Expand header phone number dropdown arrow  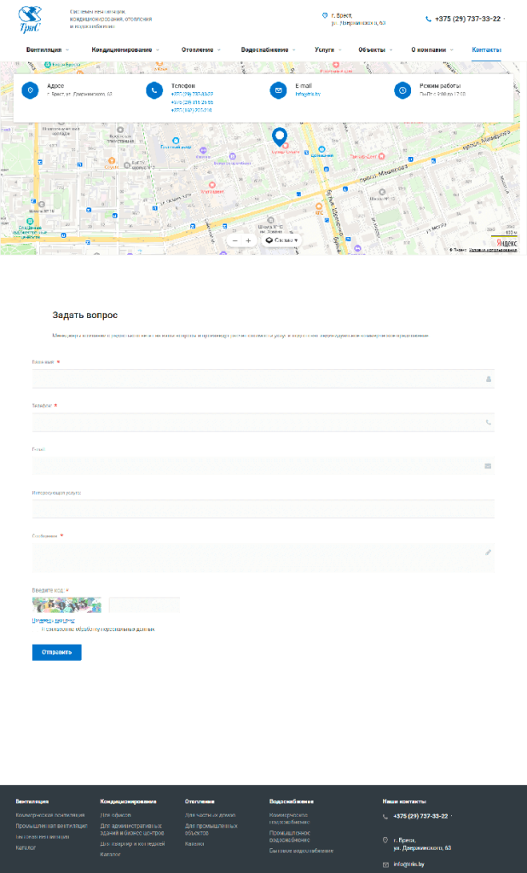pyautogui.click(x=505, y=19)
